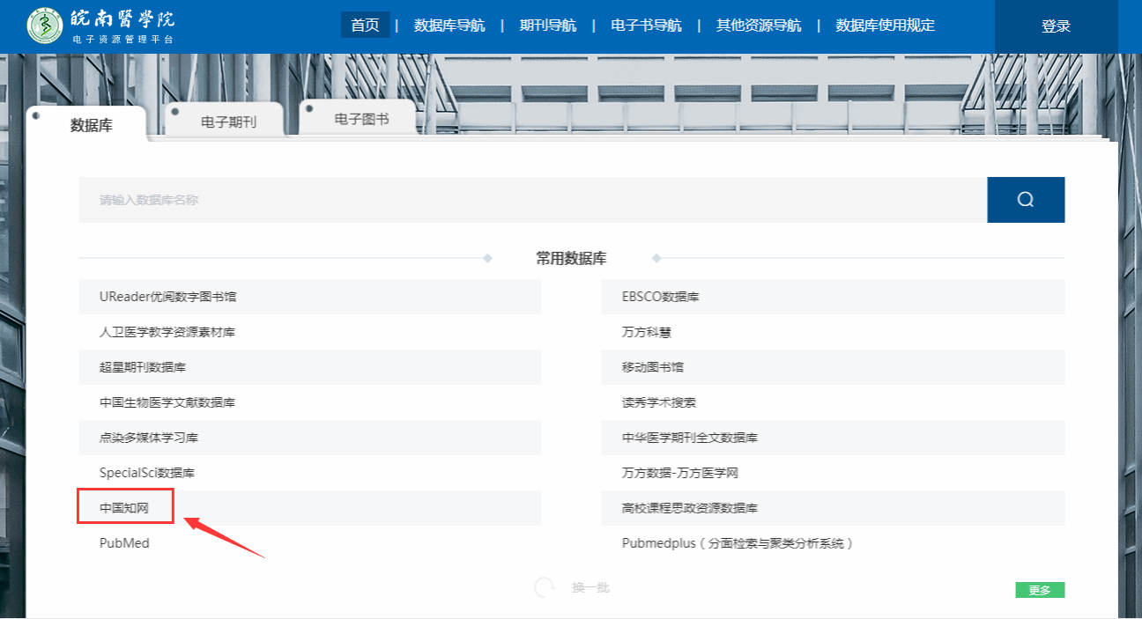Click the refresh icon beside 换一批
Screen dimensions: 1142x619
[545, 587]
